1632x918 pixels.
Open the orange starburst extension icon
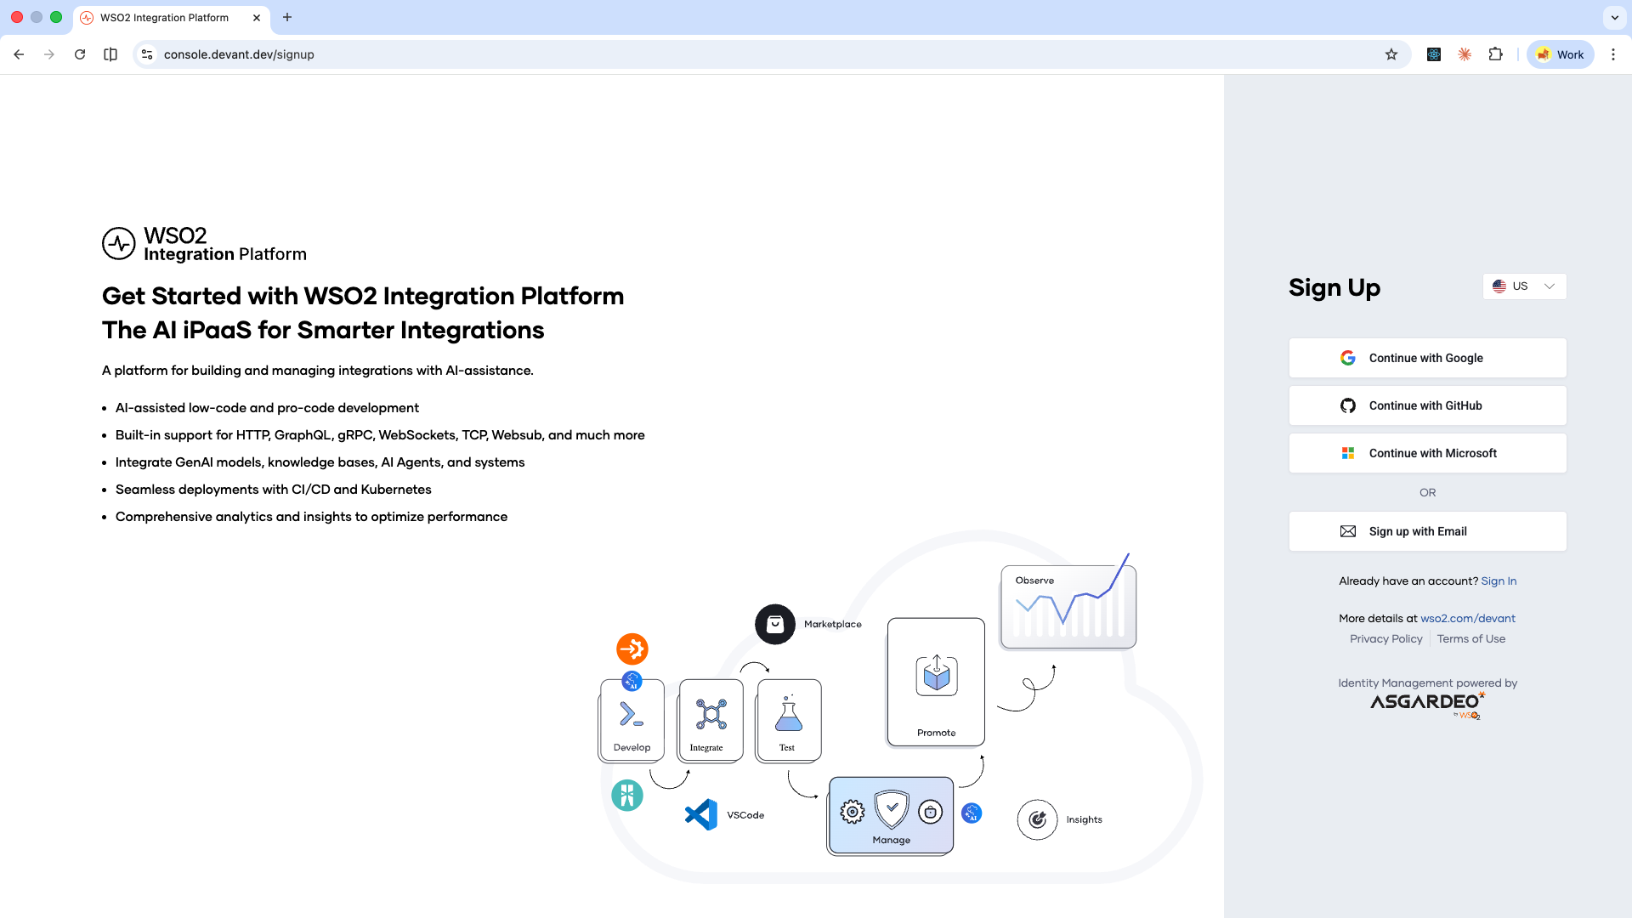coord(1465,54)
